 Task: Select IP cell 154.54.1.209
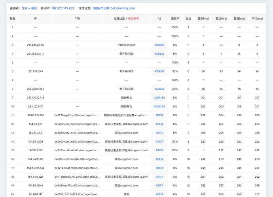point(36,141)
